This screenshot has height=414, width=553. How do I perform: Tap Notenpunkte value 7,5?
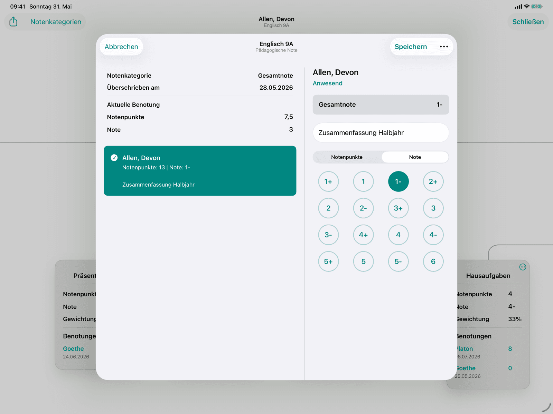point(289,117)
